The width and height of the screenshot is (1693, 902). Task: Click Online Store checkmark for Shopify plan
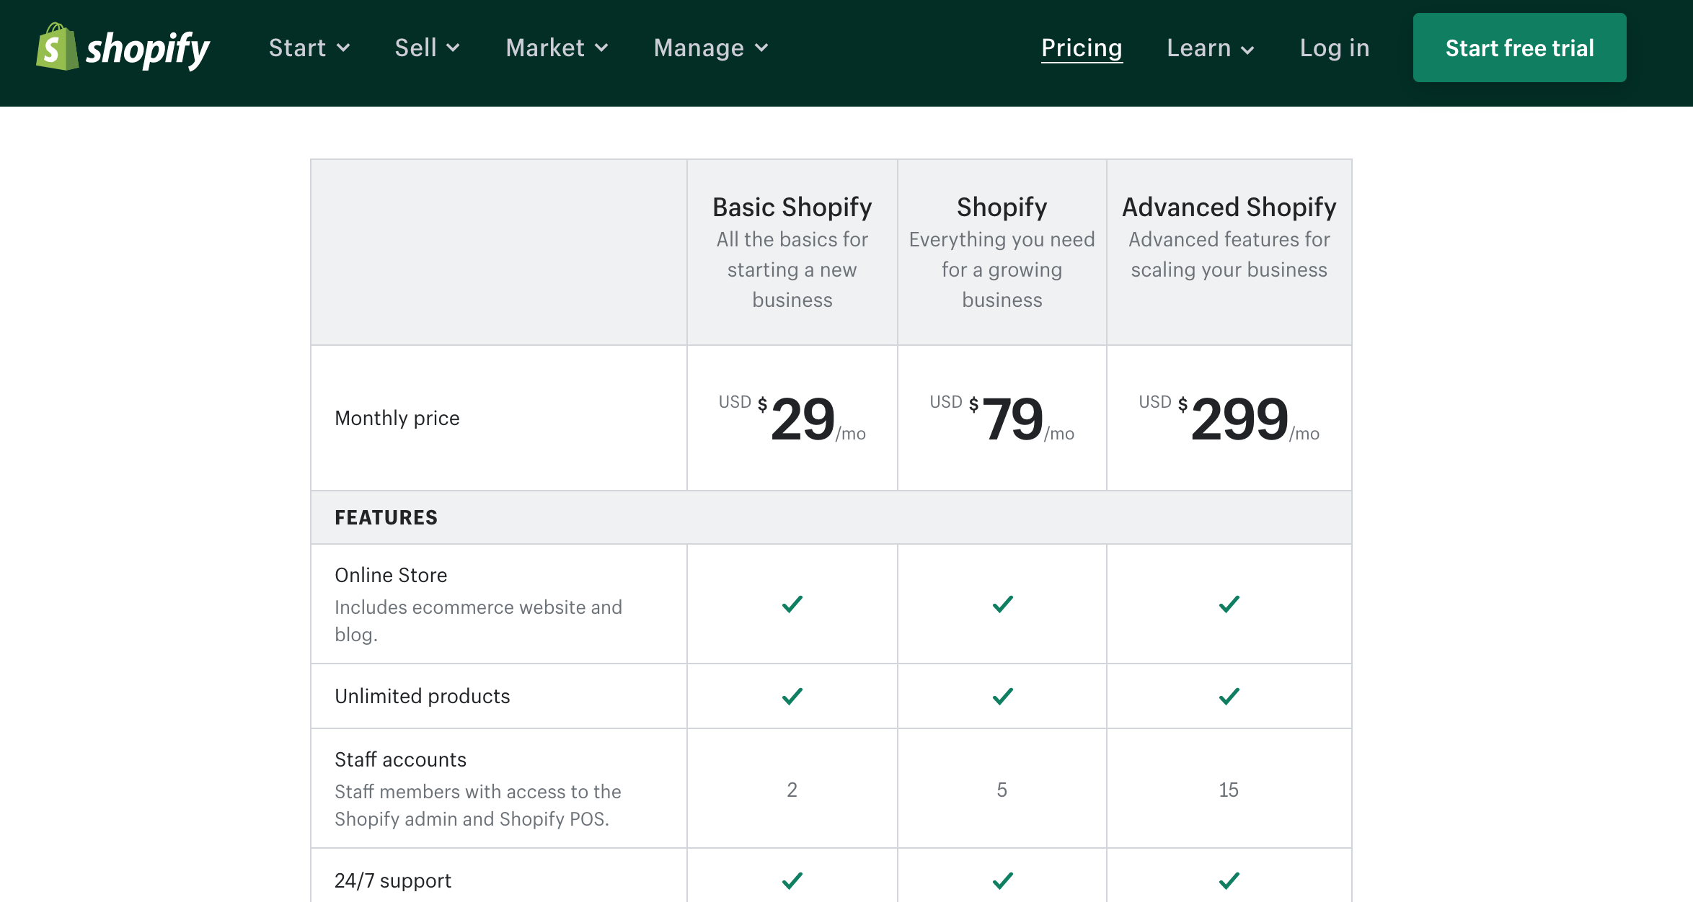point(1002,604)
